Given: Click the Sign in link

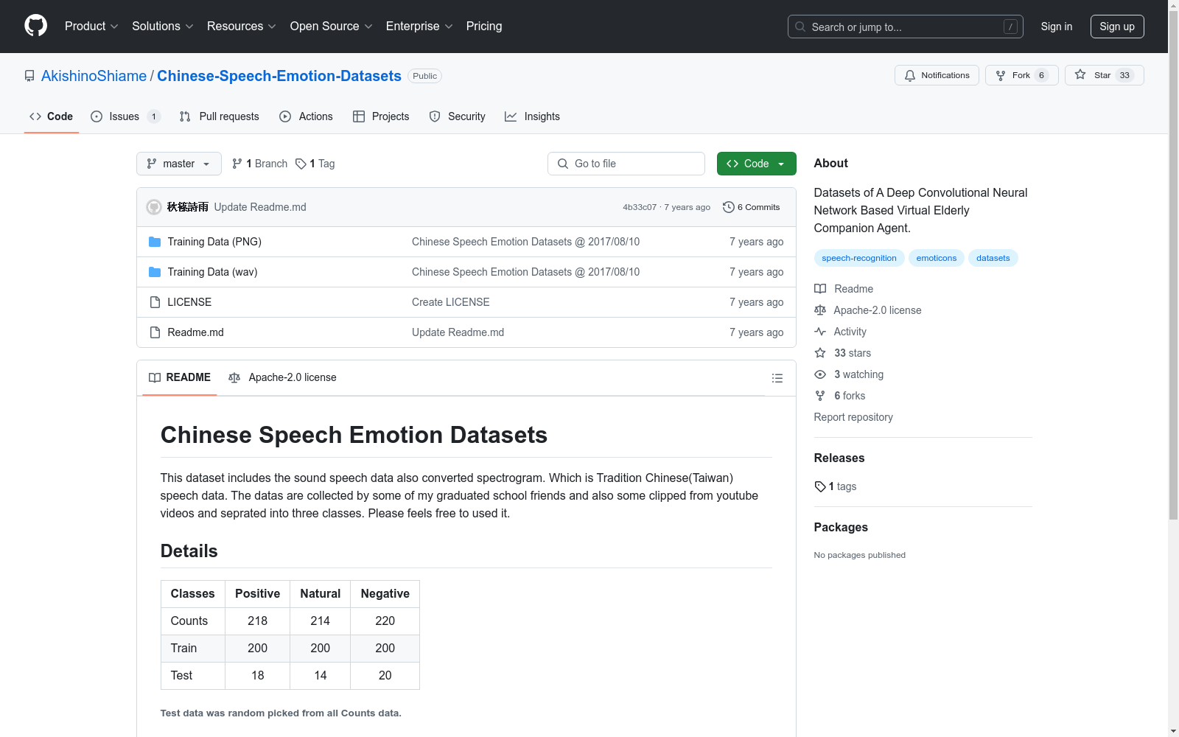Looking at the screenshot, I should [x=1057, y=27].
